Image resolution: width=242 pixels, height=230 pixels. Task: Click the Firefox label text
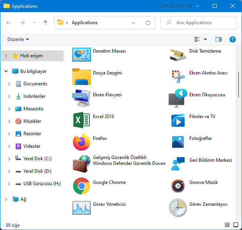tap(100, 138)
